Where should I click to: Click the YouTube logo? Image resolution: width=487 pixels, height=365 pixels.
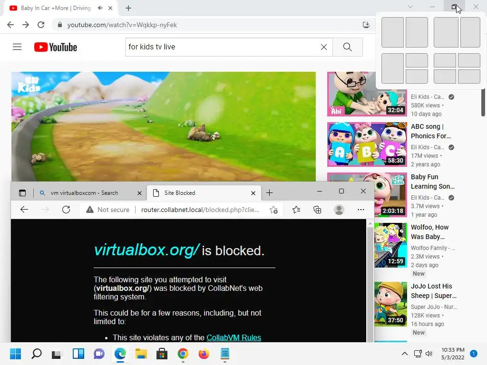pos(56,47)
